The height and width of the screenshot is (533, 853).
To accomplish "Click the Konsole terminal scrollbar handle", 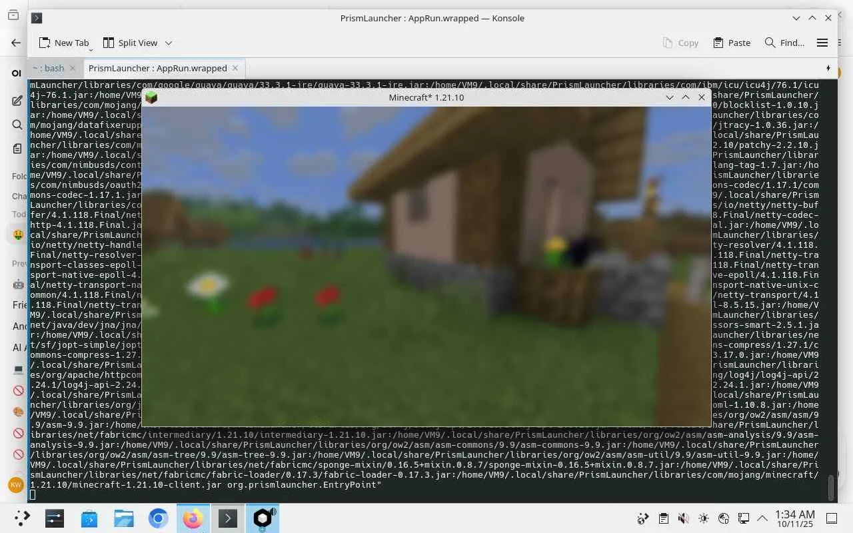I will 831,488.
